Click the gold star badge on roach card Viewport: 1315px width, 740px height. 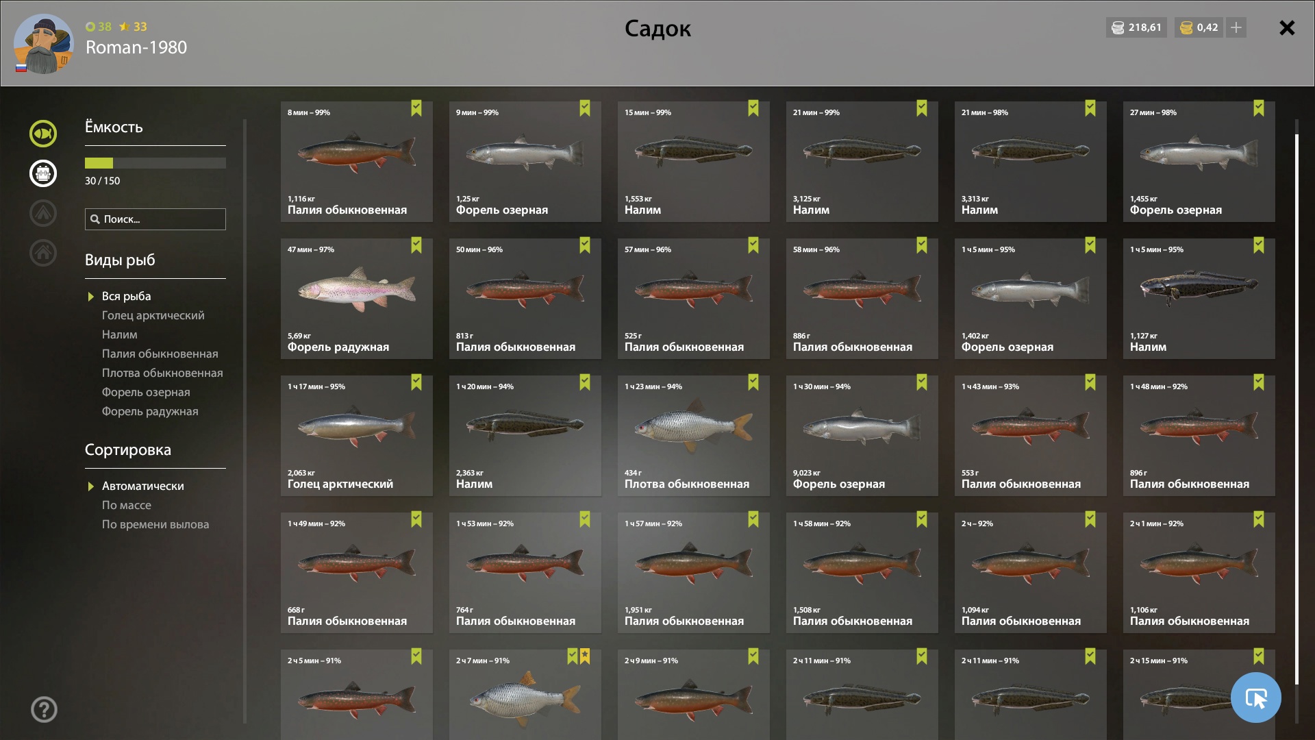(585, 656)
